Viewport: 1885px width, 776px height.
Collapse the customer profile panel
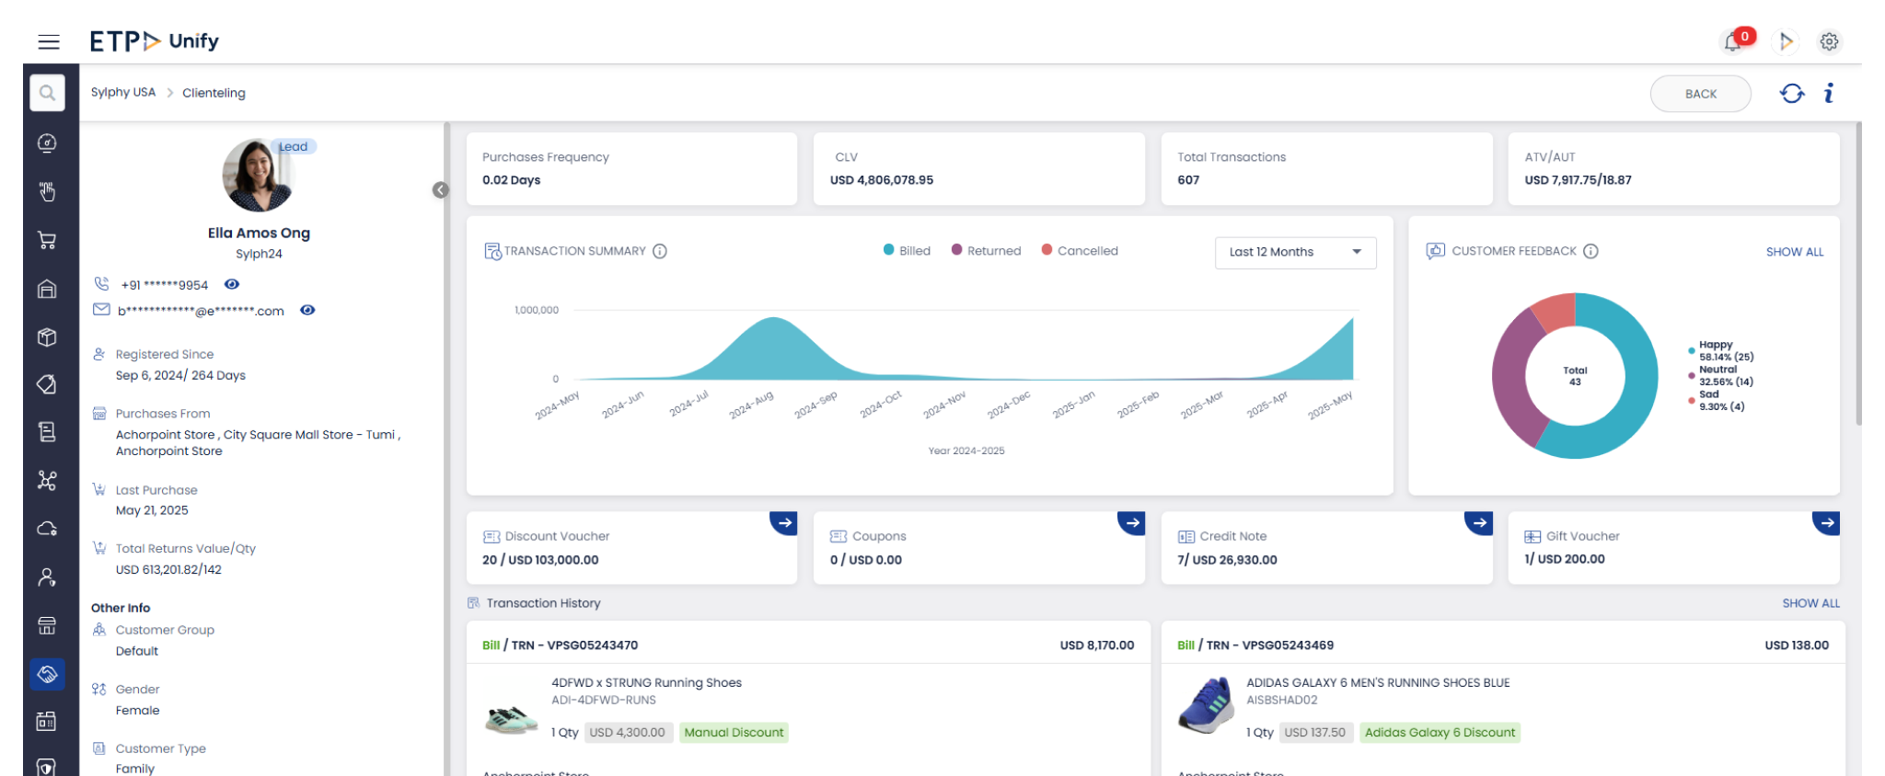pos(441,189)
